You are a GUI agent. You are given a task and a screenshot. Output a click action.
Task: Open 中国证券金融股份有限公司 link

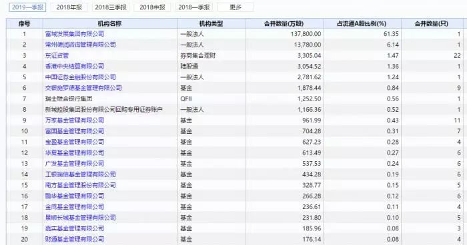(x=81, y=77)
